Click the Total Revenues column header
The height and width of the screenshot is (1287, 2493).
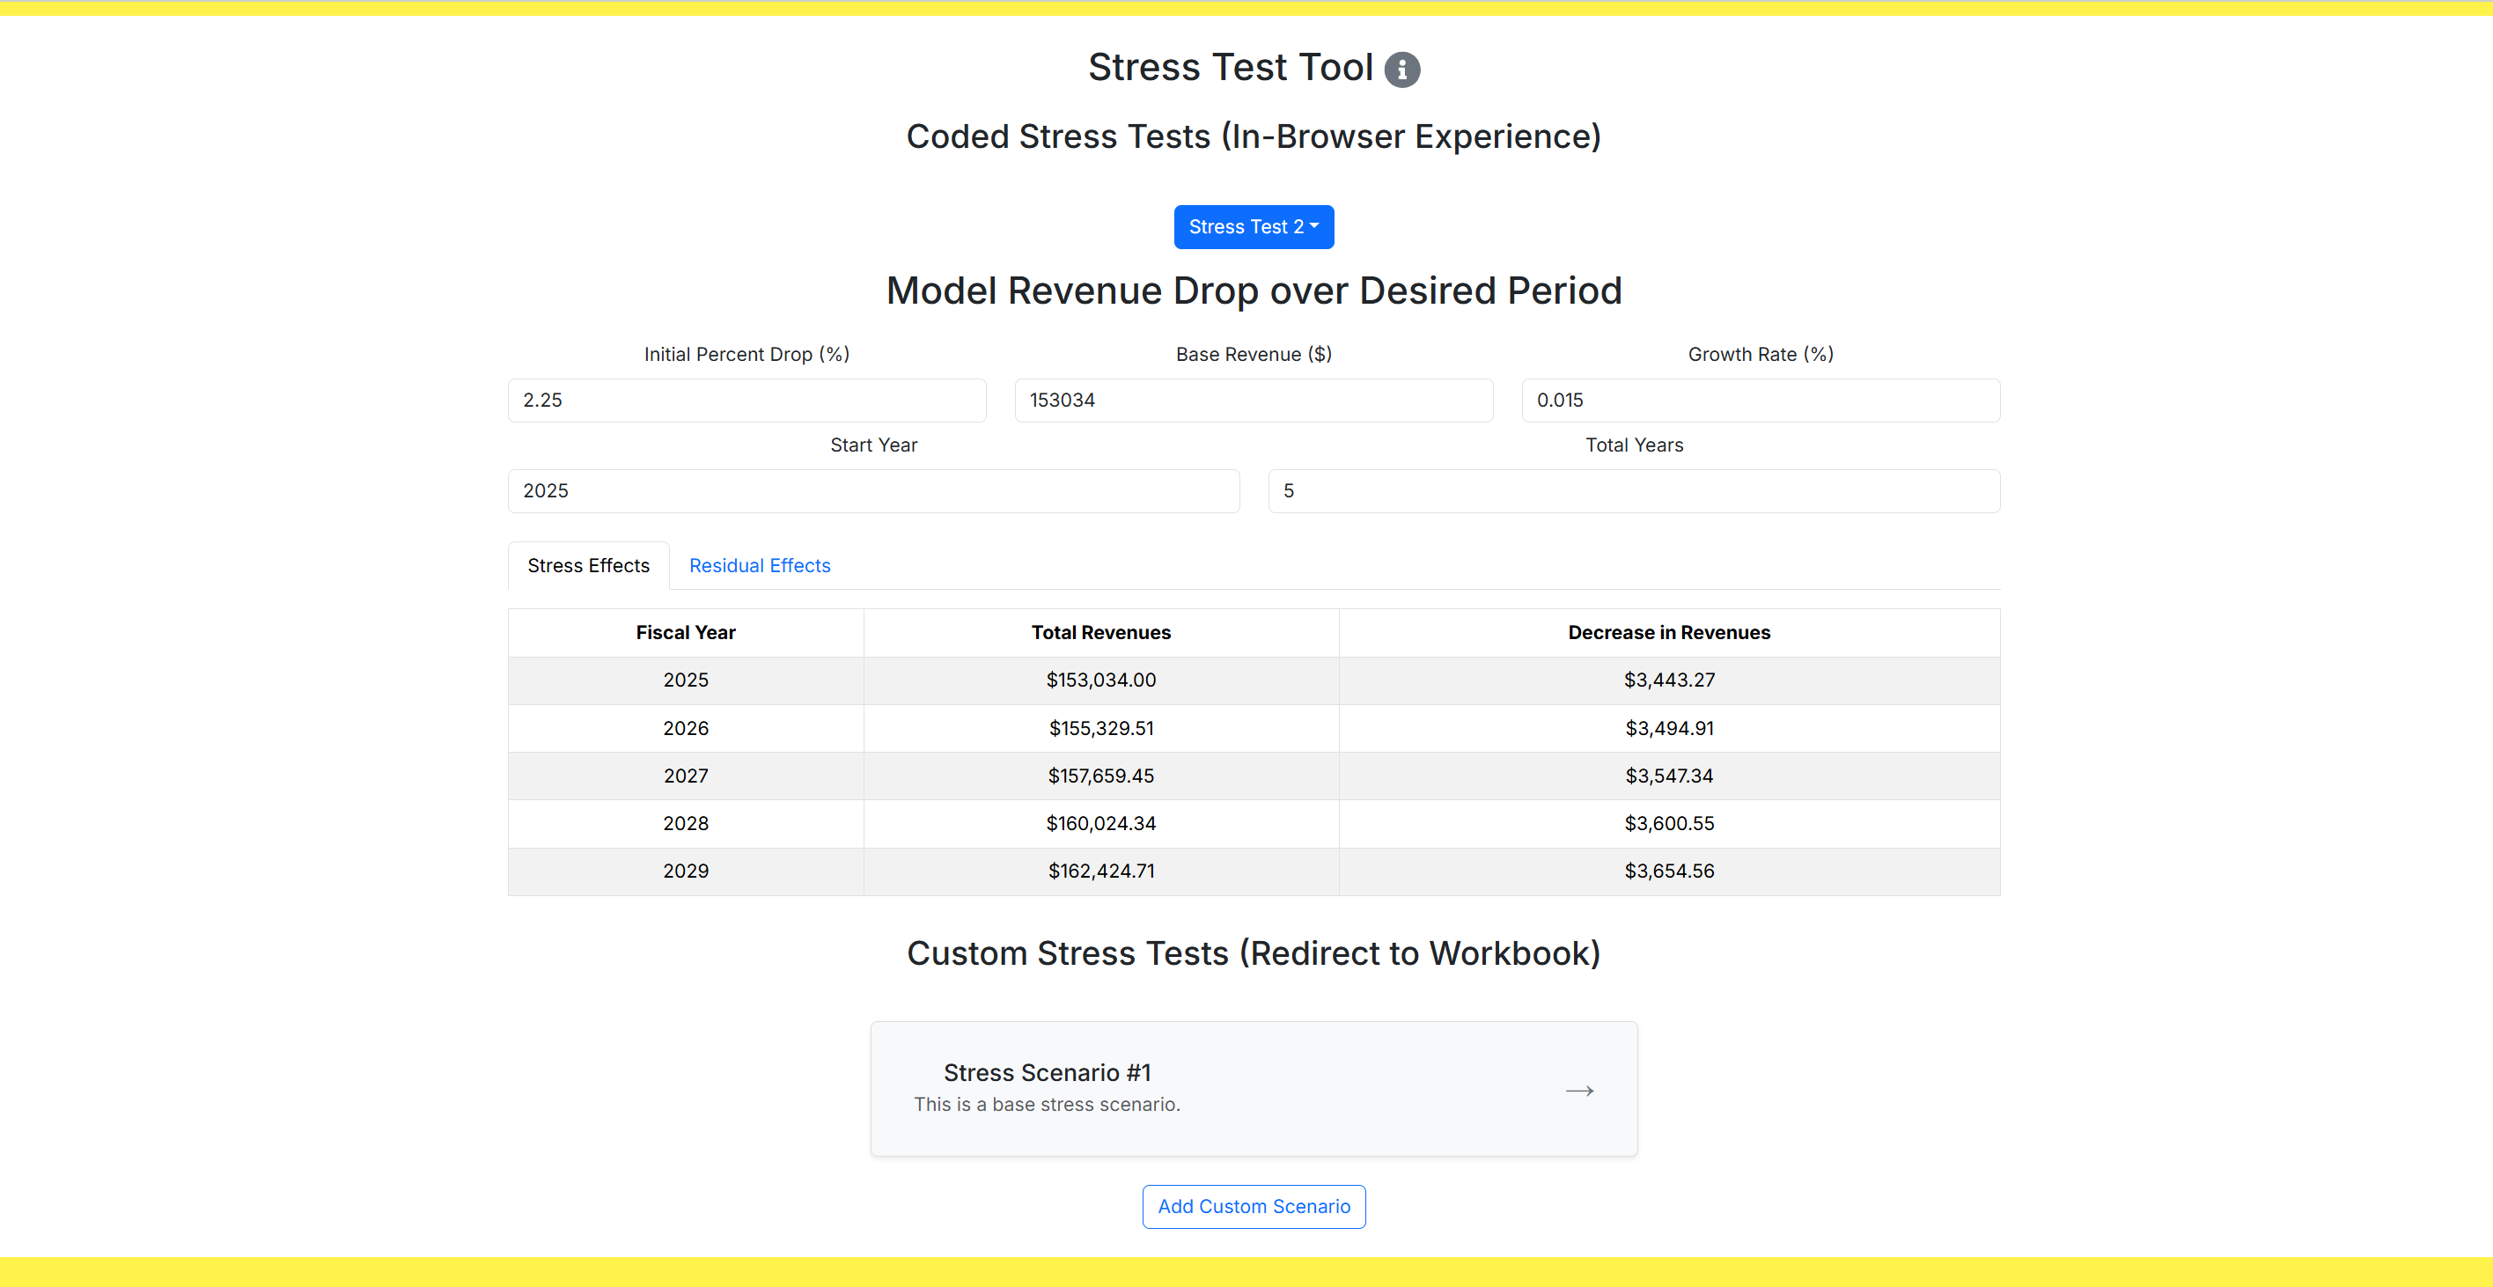click(x=1100, y=632)
